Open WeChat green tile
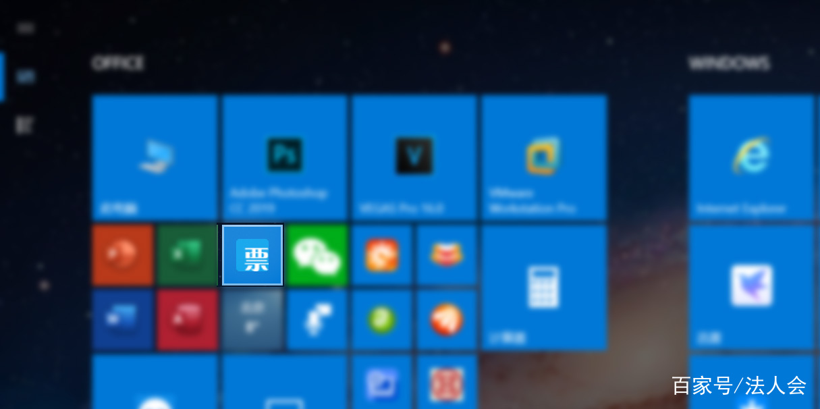820x409 pixels. [317, 255]
